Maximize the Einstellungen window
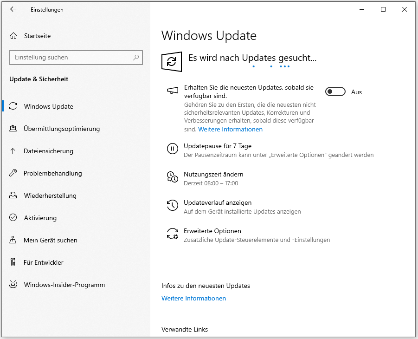Image resolution: width=418 pixels, height=339 pixels. pyautogui.click(x=383, y=9)
